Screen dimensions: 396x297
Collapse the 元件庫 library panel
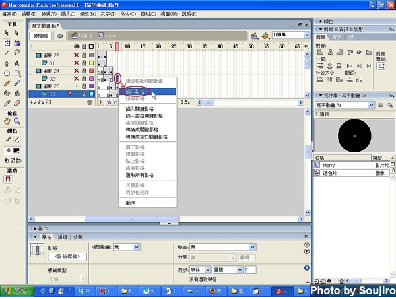coord(321,96)
